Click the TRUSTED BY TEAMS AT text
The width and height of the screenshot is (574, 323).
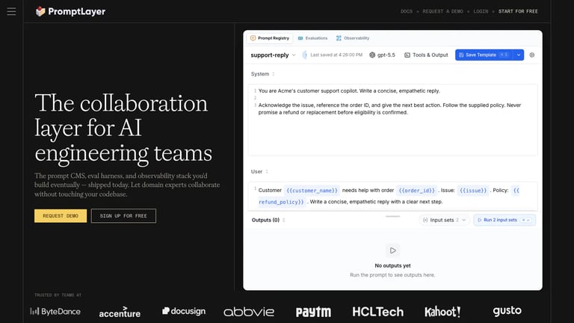point(58,295)
